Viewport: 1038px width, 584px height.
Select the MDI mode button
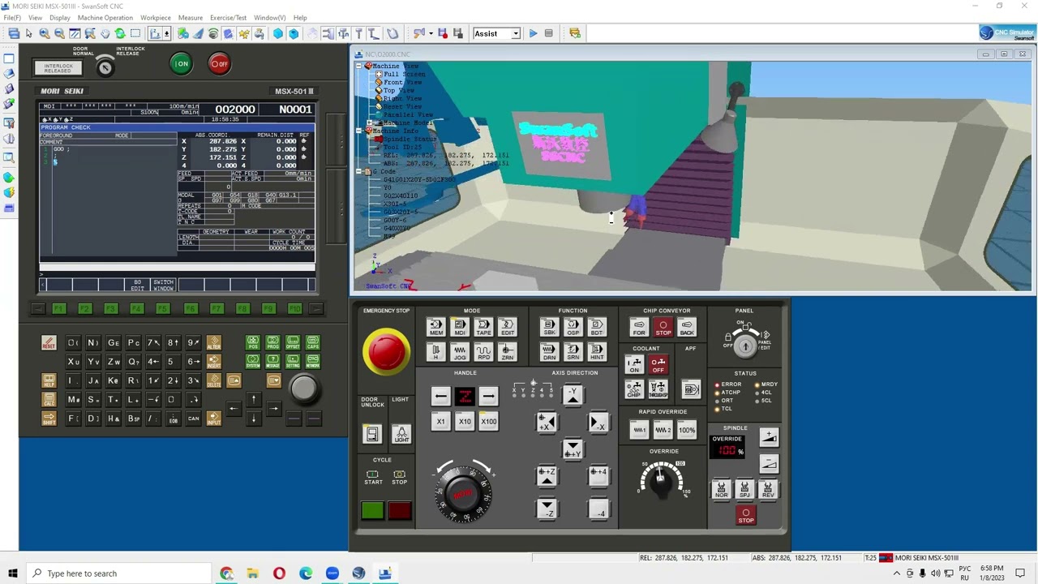click(460, 328)
